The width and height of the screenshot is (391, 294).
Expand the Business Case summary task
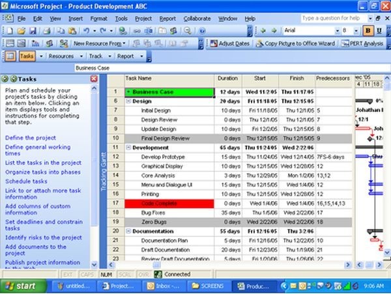click(x=128, y=92)
